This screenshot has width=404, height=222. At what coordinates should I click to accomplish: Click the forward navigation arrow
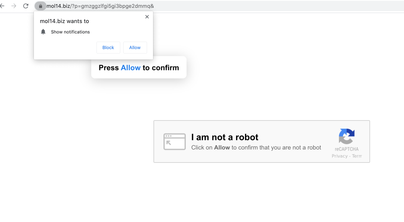[x=14, y=6]
